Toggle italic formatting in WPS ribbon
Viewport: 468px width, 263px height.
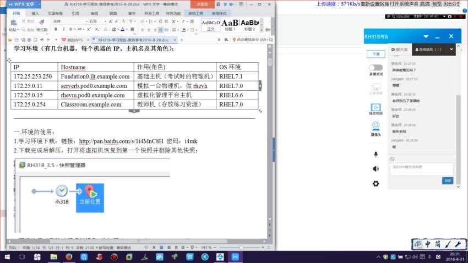click(x=63, y=29)
